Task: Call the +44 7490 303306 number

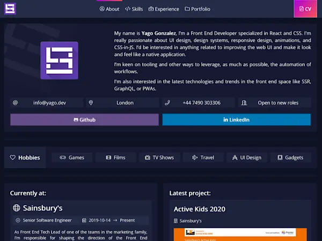Action: tap(202, 103)
